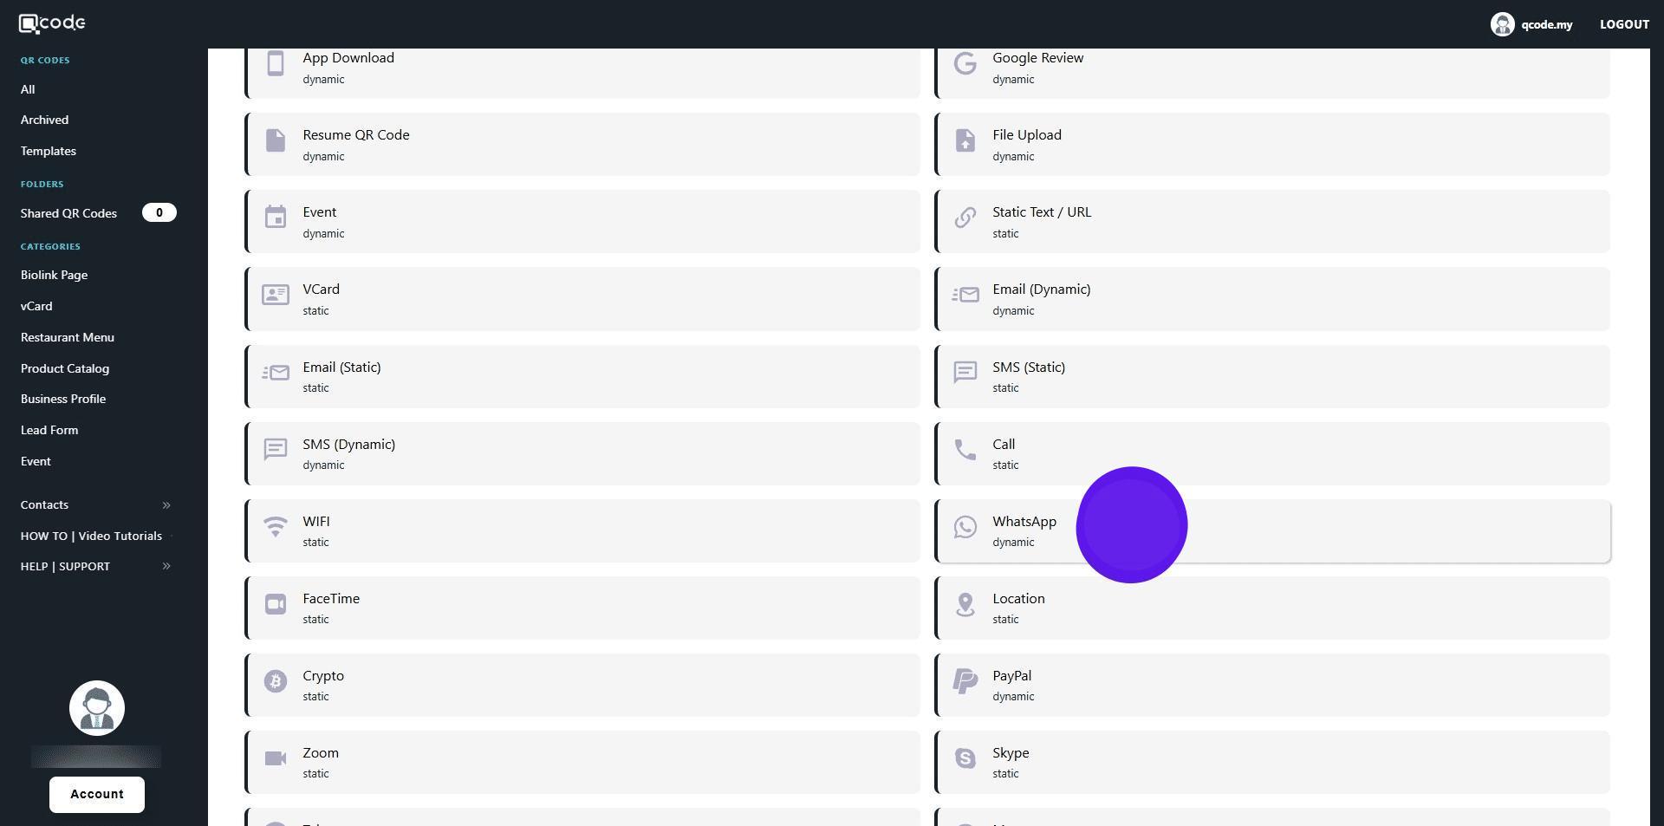This screenshot has width=1664, height=826.
Task: Open Archived QR codes
Action: coord(44,120)
